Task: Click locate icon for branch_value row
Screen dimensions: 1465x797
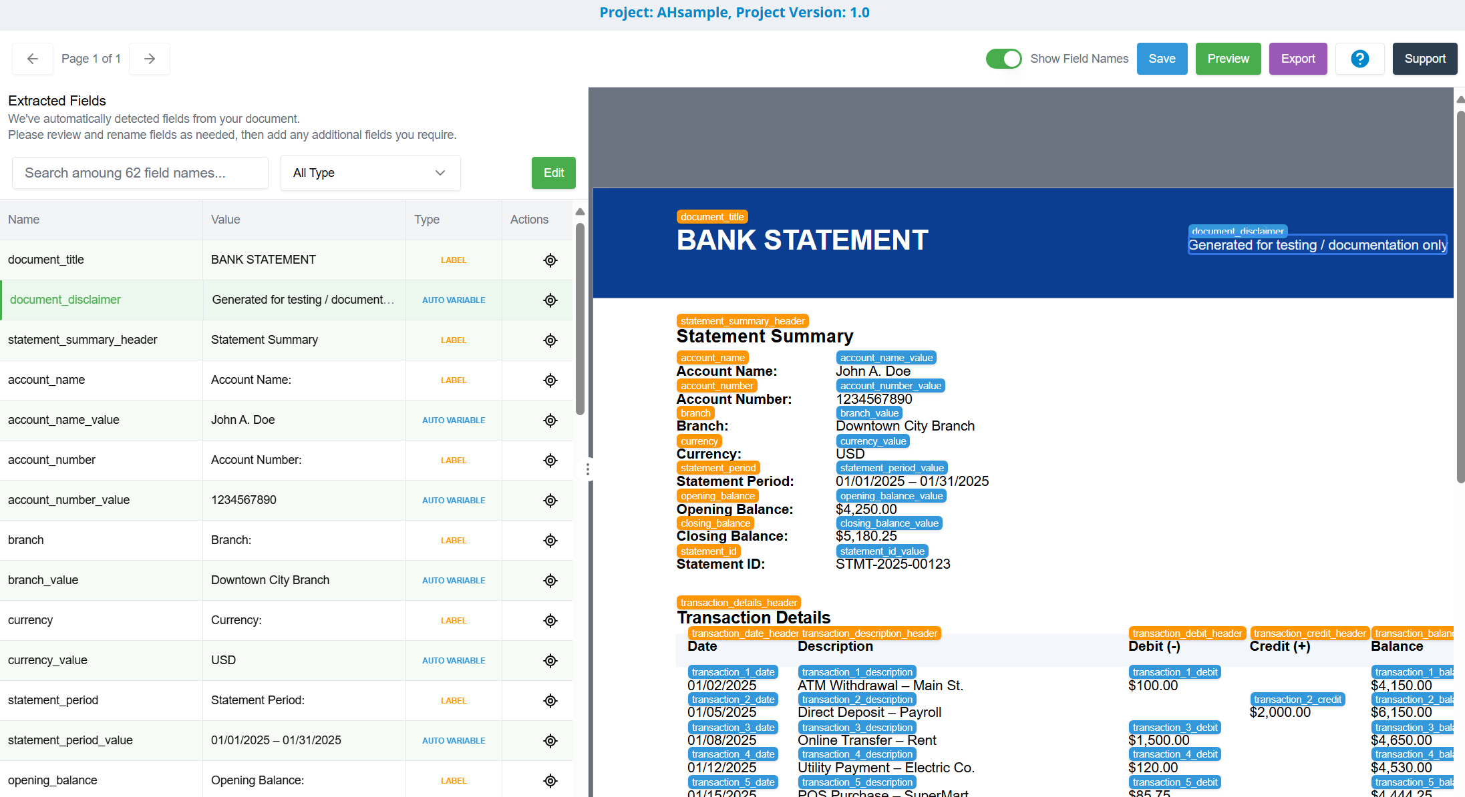Action: [550, 581]
